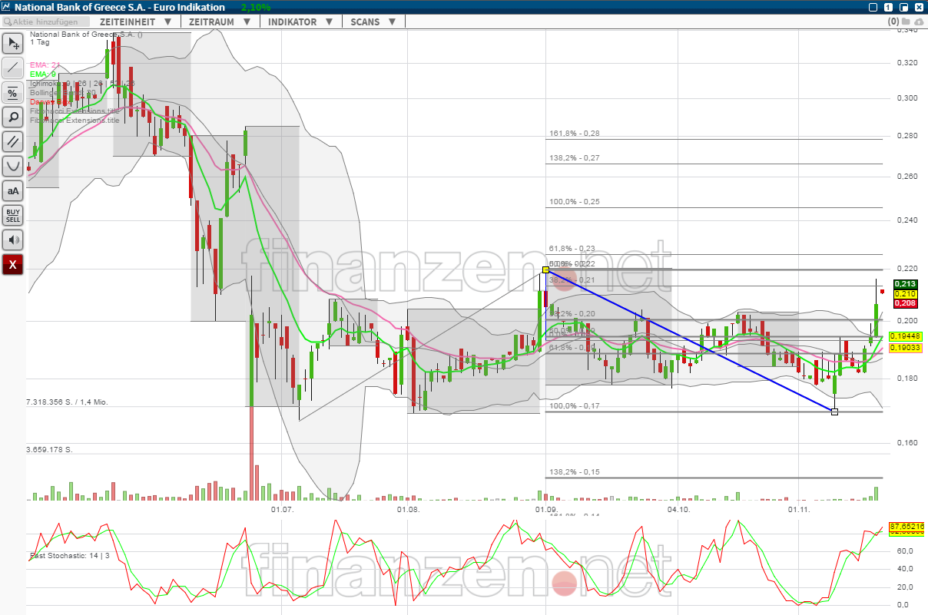Screen dimensions: 928x615
Task: Select the pointer/crosshair cursor tool
Action: click(x=13, y=44)
